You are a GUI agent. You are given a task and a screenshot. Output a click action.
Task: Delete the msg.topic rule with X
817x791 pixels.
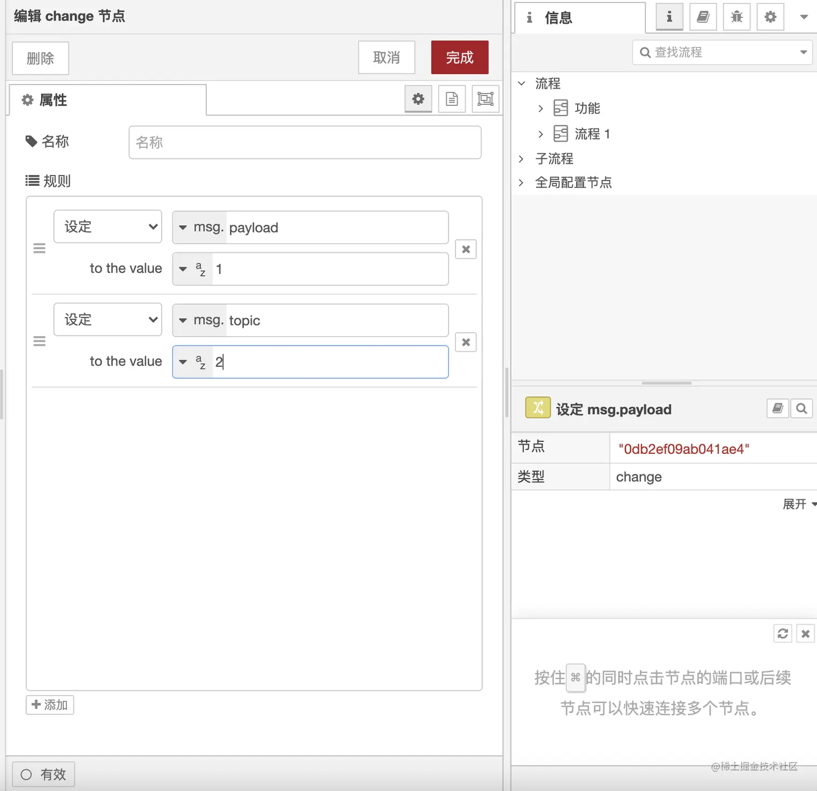[466, 342]
